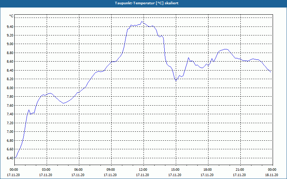The width and height of the screenshot is (287, 179).
Task: Click the 00:00 time label above 18.11.20
Action: [272, 170]
